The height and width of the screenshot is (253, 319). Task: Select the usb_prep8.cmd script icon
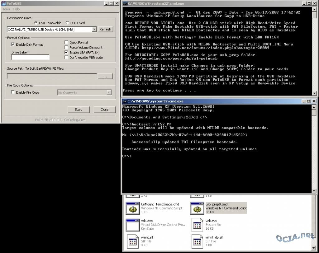click(197, 208)
